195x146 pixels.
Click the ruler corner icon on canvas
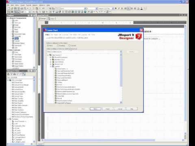point(47,22)
